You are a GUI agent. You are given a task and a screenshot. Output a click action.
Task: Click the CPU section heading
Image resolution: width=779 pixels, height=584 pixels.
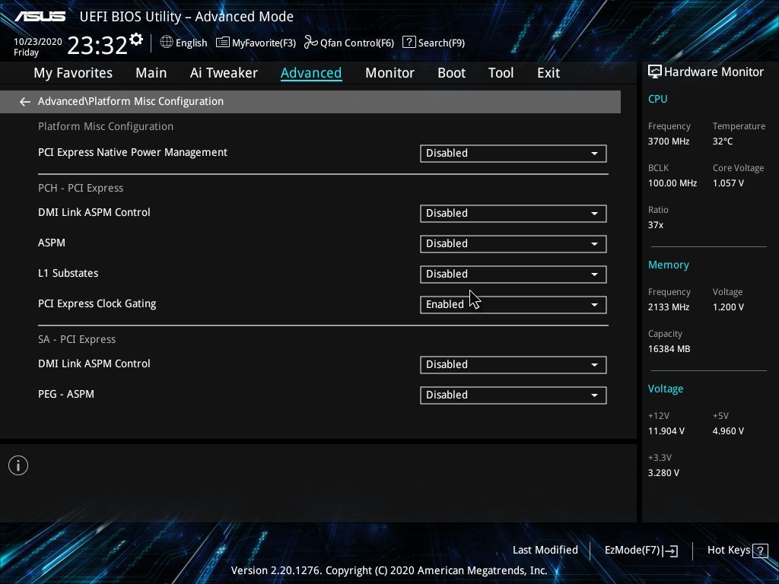657,99
